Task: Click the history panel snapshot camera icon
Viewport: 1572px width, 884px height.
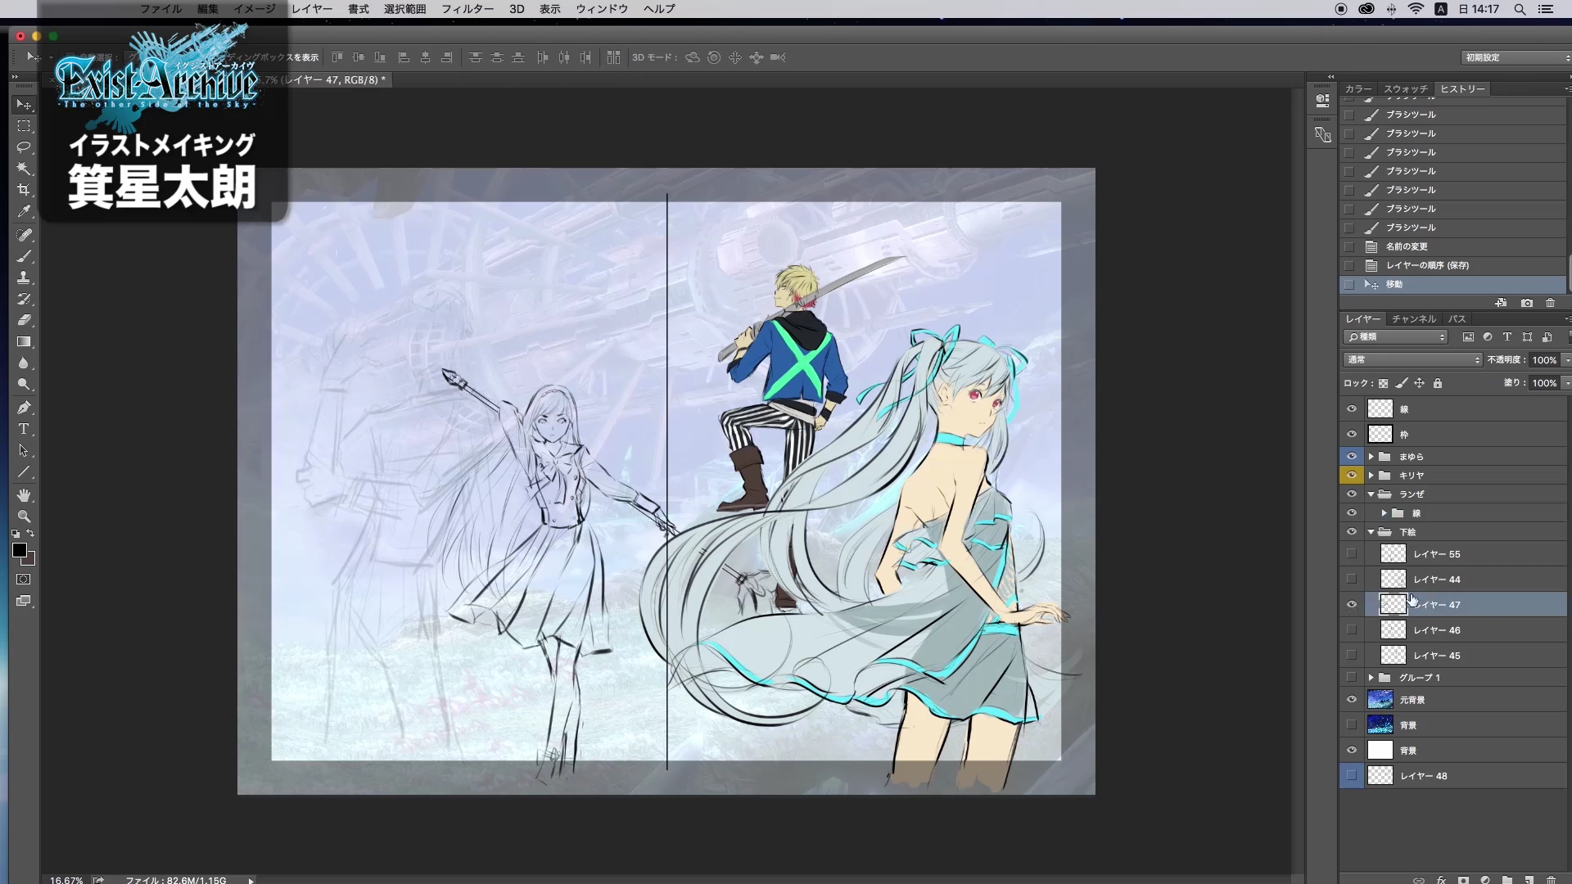Action: [1526, 303]
